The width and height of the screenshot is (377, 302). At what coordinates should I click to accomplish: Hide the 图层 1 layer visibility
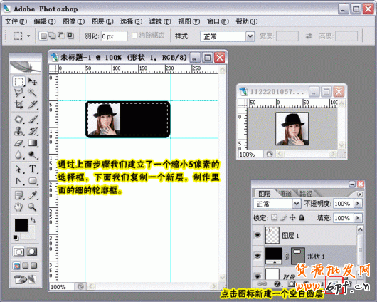point(257,235)
